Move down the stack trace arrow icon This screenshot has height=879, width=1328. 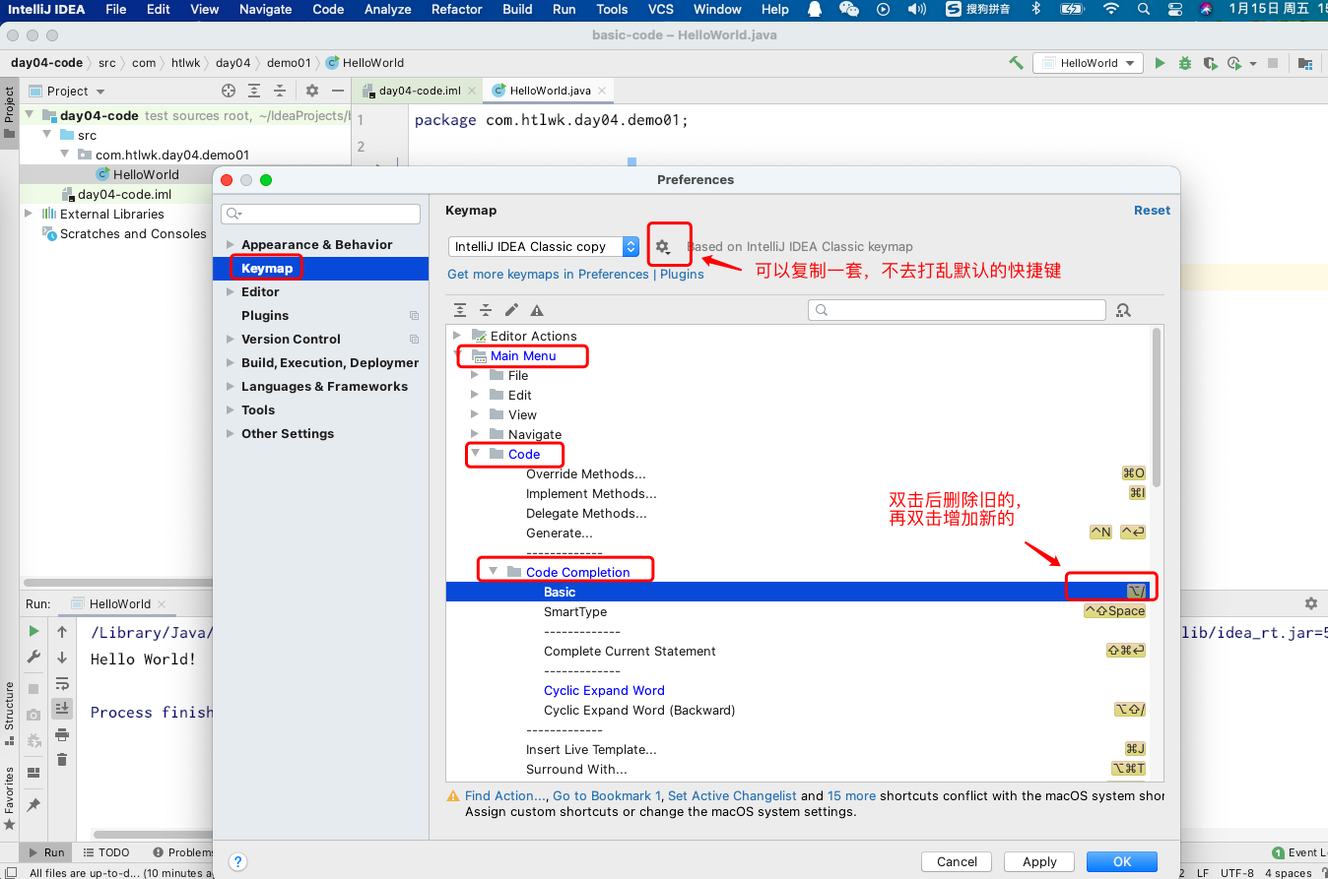62,658
